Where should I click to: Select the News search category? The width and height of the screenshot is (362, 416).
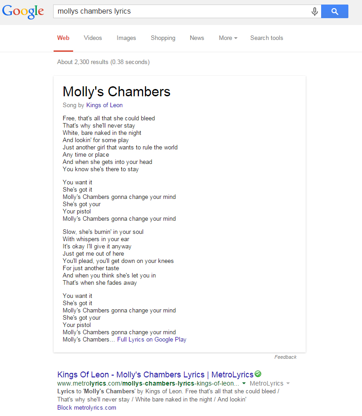(197, 38)
